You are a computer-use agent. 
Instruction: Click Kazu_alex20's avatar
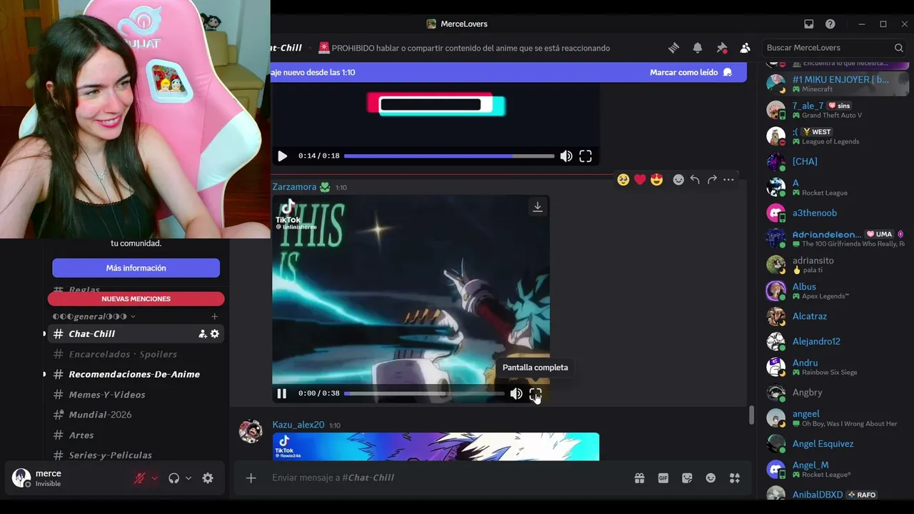251,431
